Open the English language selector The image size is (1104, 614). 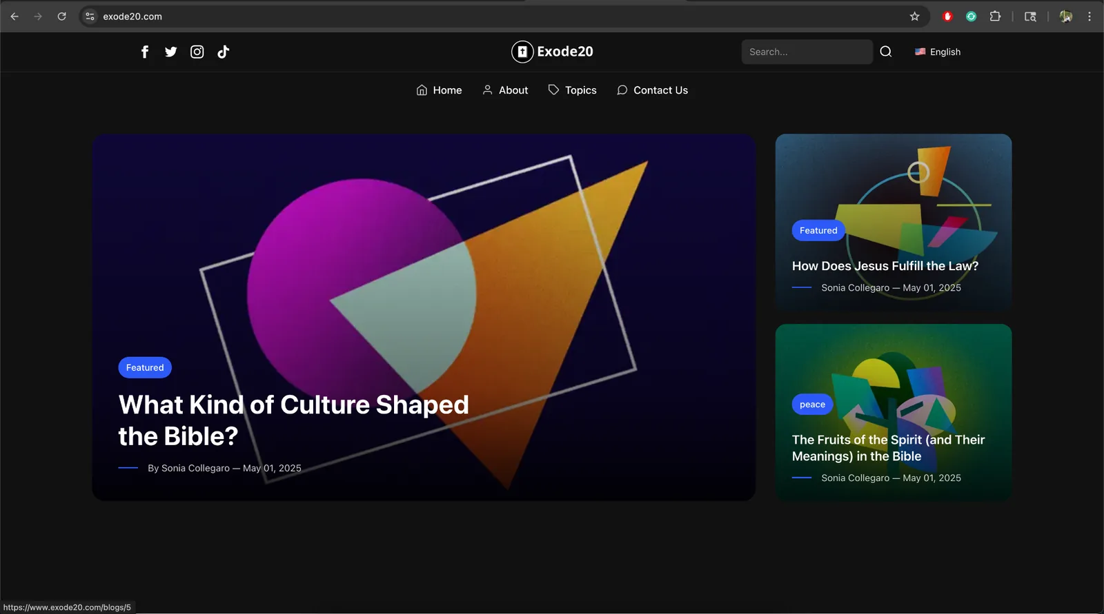click(x=938, y=52)
